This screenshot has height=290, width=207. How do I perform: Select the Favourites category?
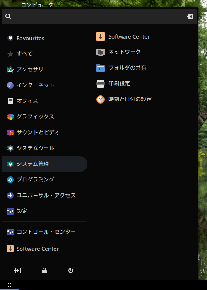(x=44, y=38)
